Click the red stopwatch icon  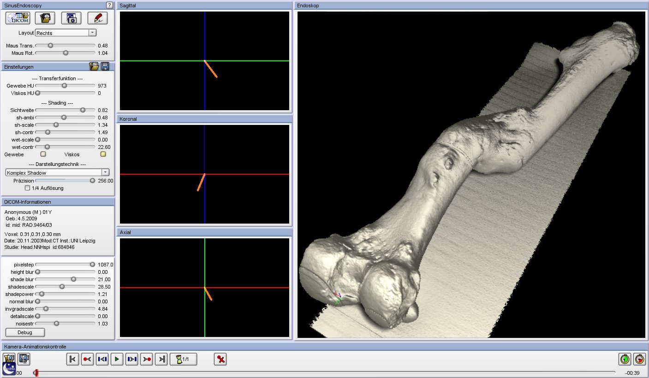tap(639, 359)
